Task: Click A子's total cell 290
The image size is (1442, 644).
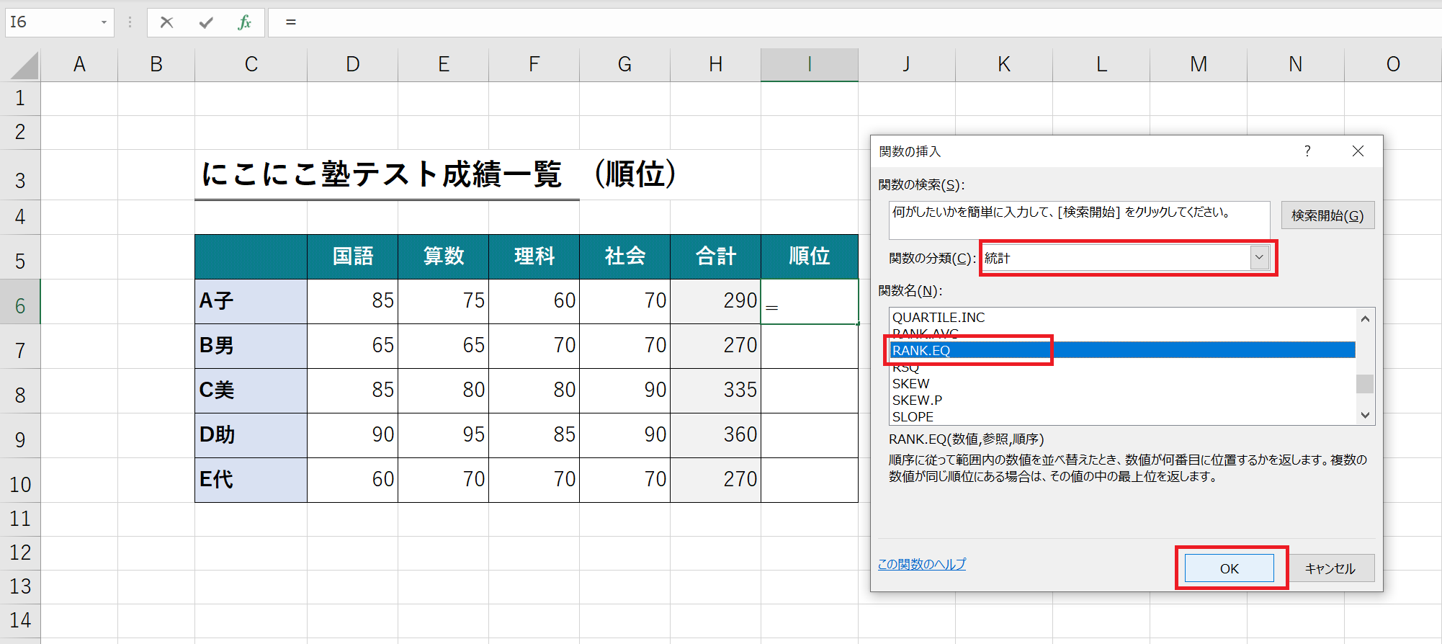Action: pyautogui.click(x=715, y=301)
